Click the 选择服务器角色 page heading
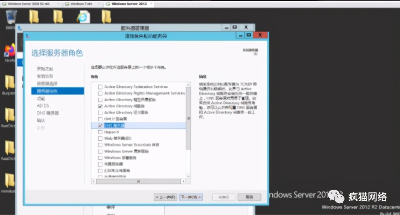 57,53
